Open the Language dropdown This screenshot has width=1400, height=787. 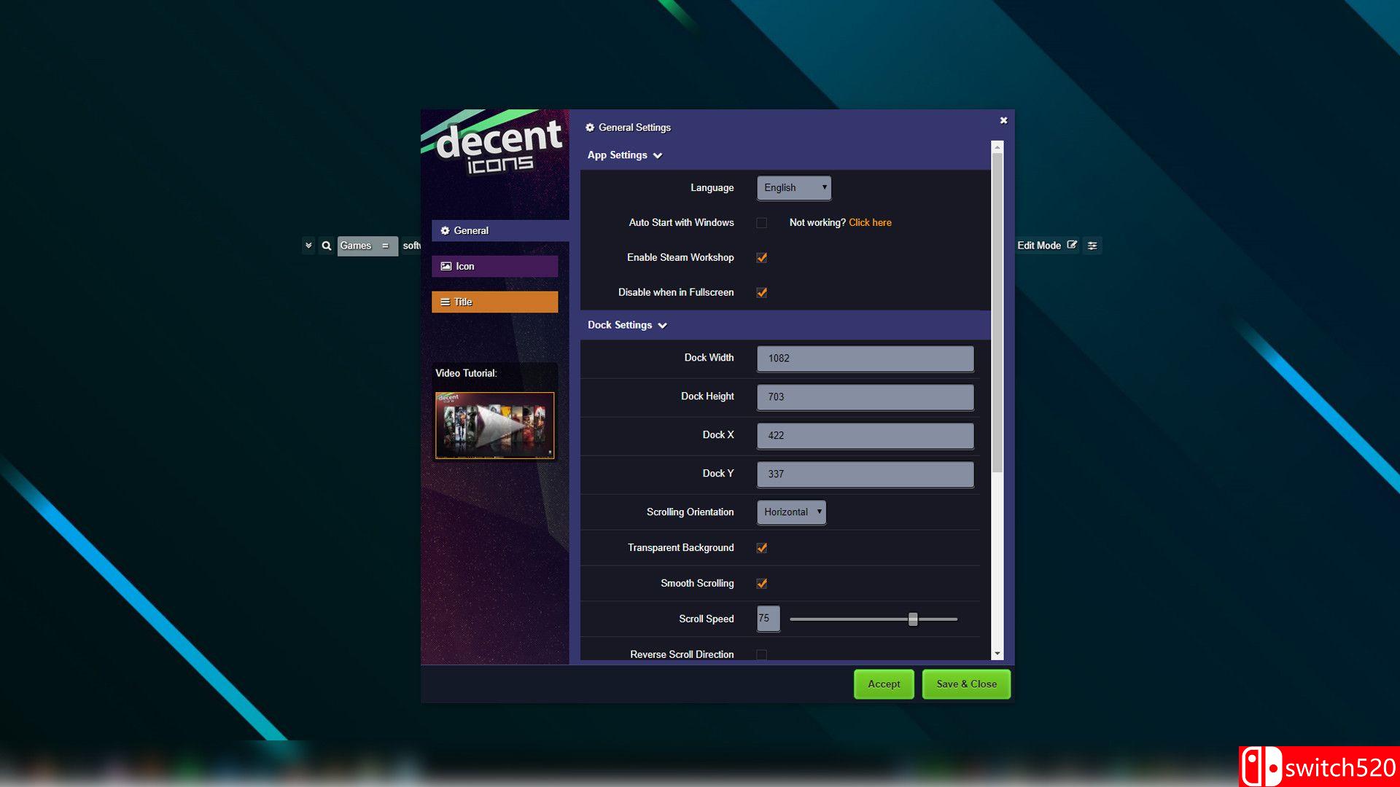tap(793, 188)
